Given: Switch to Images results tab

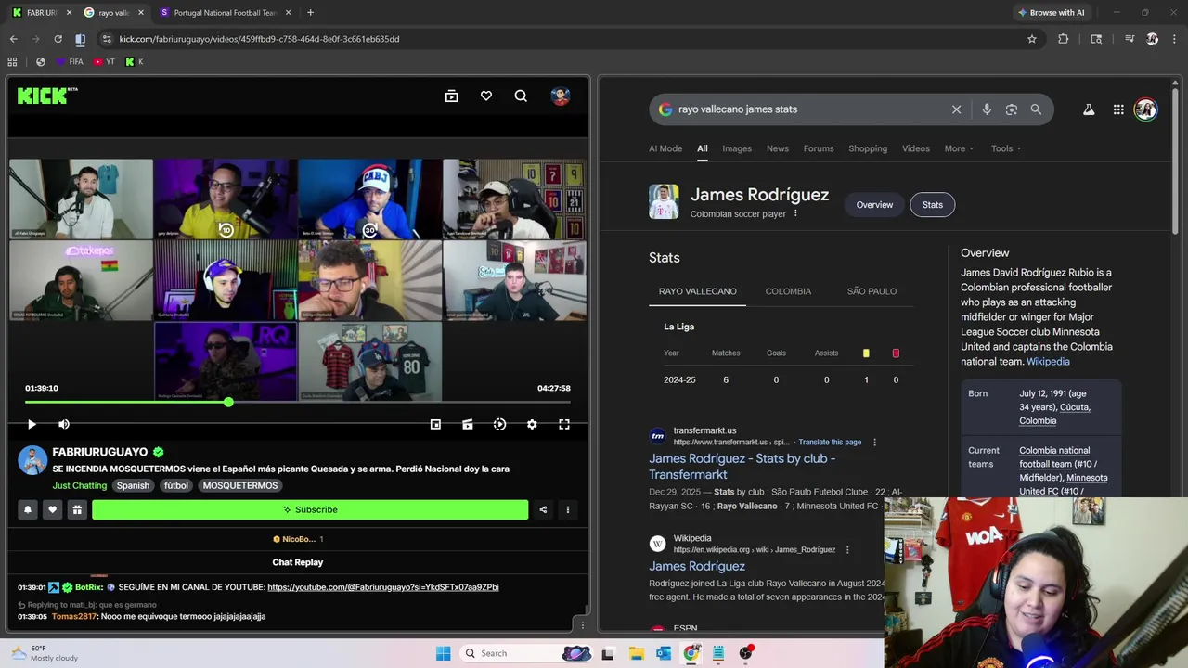Looking at the screenshot, I should point(737,148).
